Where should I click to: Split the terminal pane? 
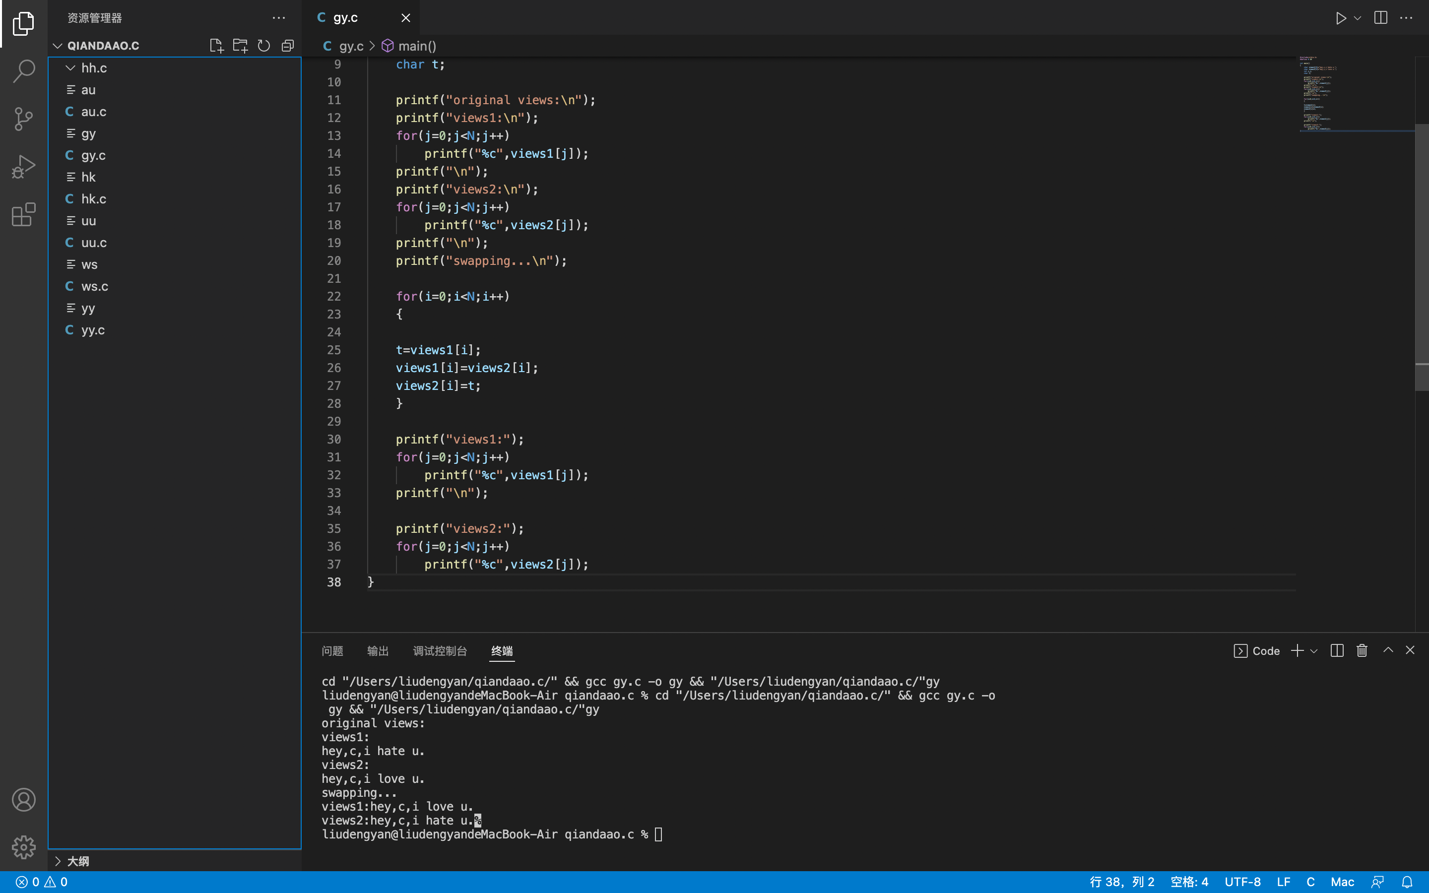tap(1337, 650)
